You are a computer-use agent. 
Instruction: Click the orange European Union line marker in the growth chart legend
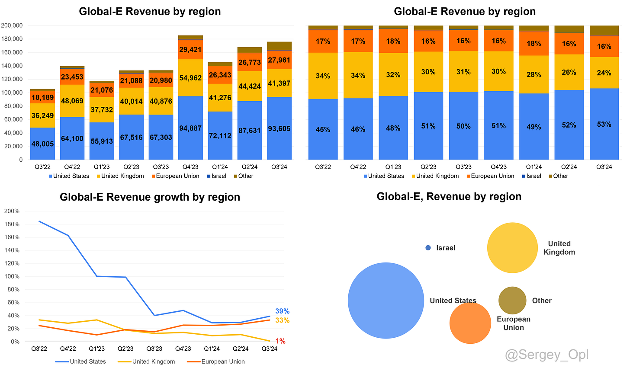pyautogui.click(x=194, y=361)
